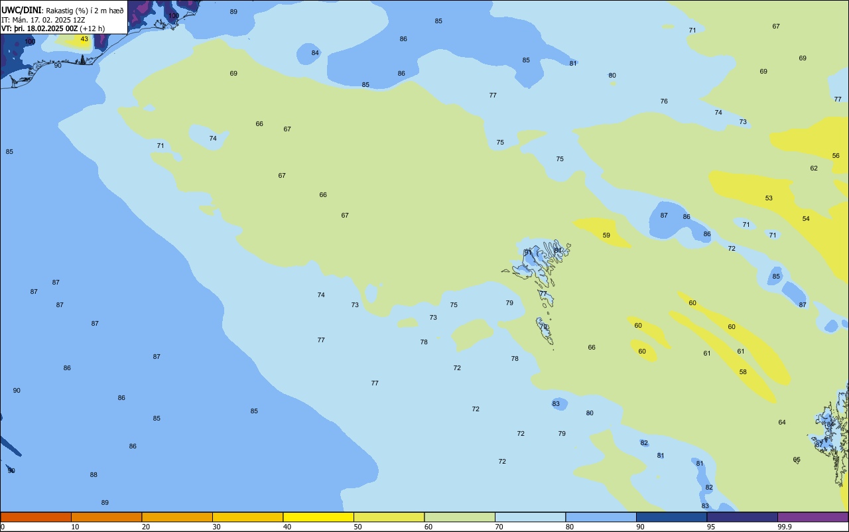
Task: Select the medium blue 80–90 legend swatch
Action: pyautogui.click(x=601, y=517)
